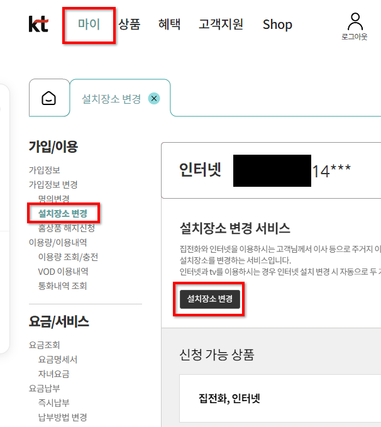Click the 가입/이용 section heading

click(53, 147)
